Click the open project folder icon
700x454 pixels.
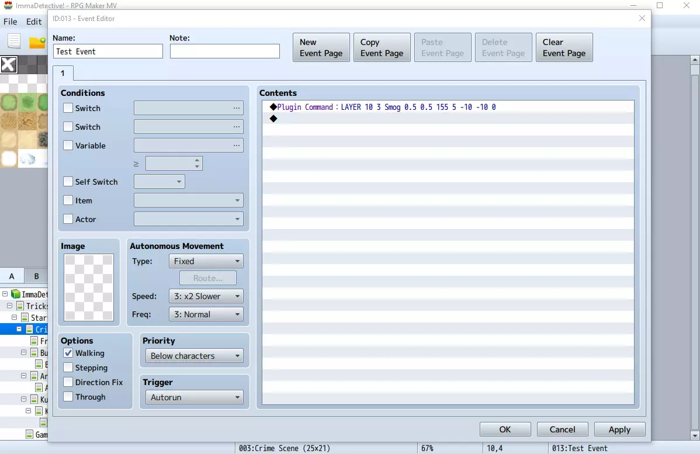[x=37, y=42]
